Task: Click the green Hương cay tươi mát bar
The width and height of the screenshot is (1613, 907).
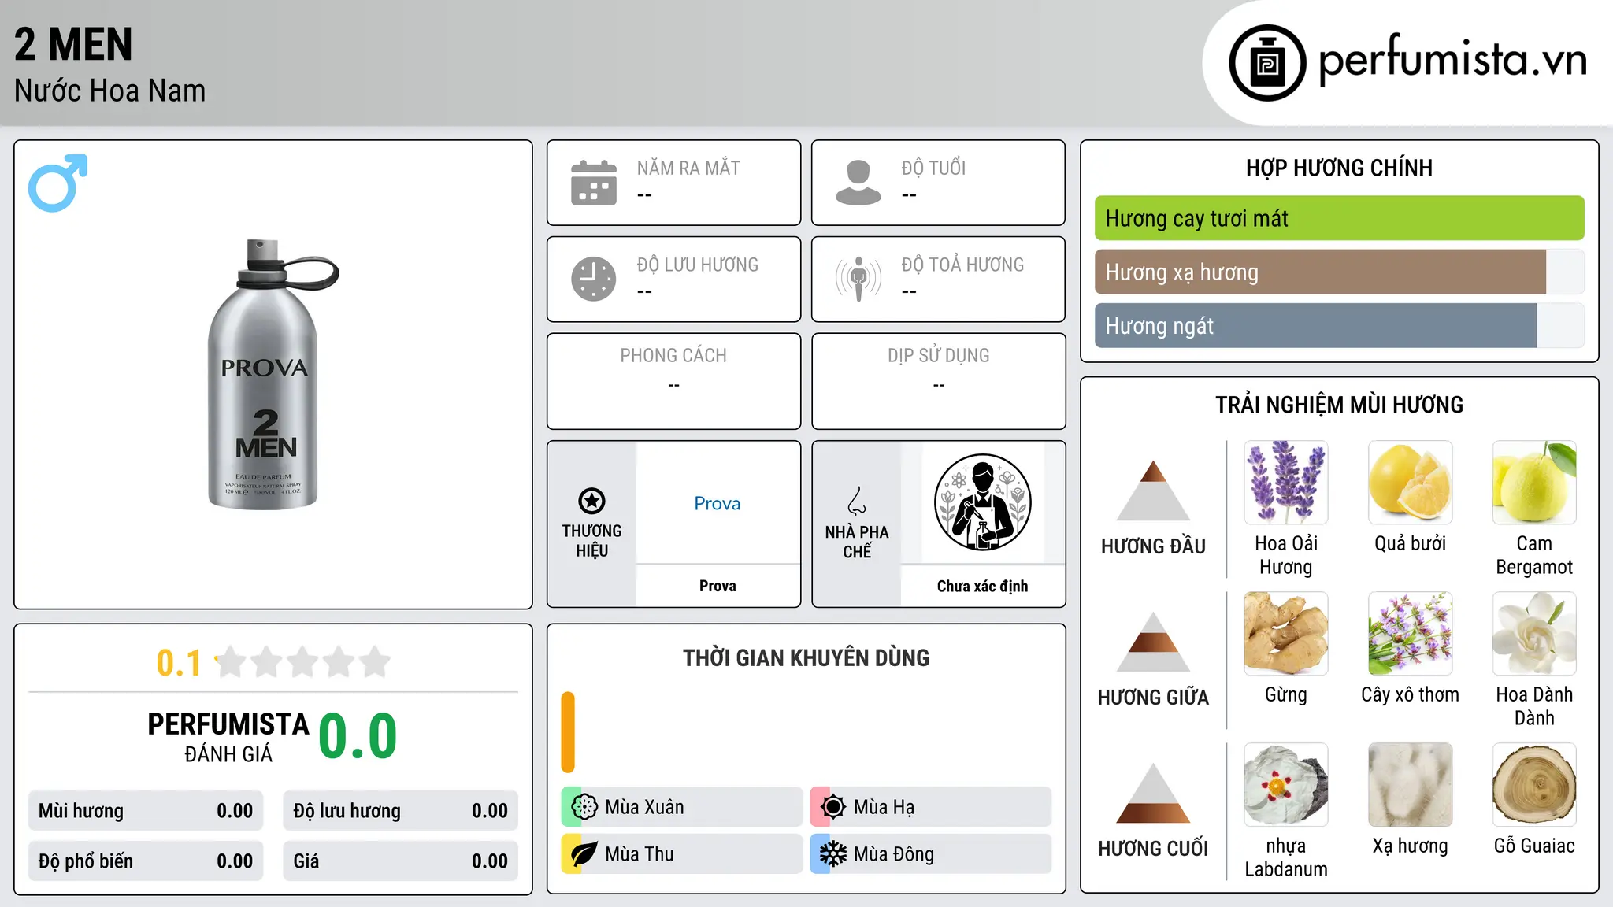Action: (1340, 218)
